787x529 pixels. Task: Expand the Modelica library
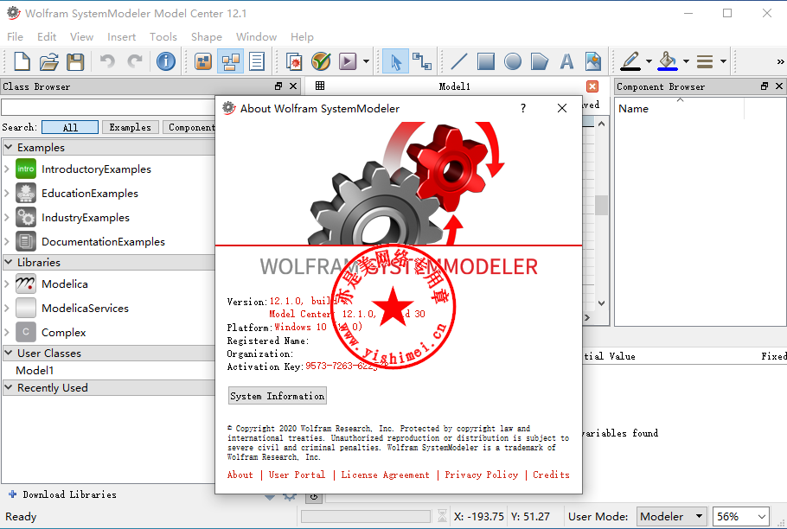point(7,284)
